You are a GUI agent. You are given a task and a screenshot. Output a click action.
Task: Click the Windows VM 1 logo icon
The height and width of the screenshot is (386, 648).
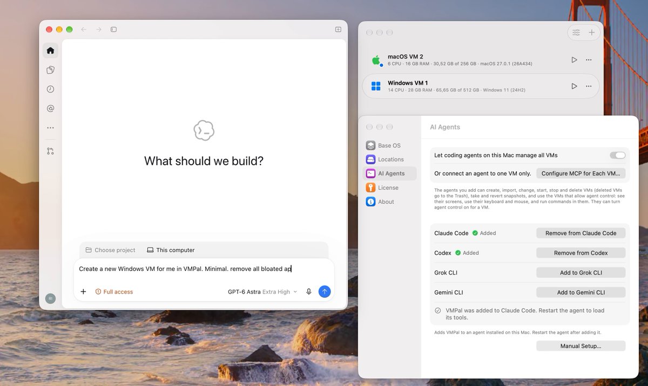[x=376, y=86]
